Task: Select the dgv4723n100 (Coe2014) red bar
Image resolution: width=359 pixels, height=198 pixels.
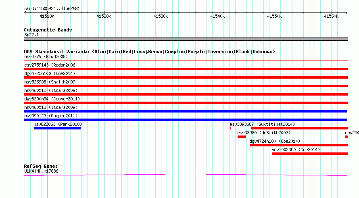Action: tap(186, 77)
